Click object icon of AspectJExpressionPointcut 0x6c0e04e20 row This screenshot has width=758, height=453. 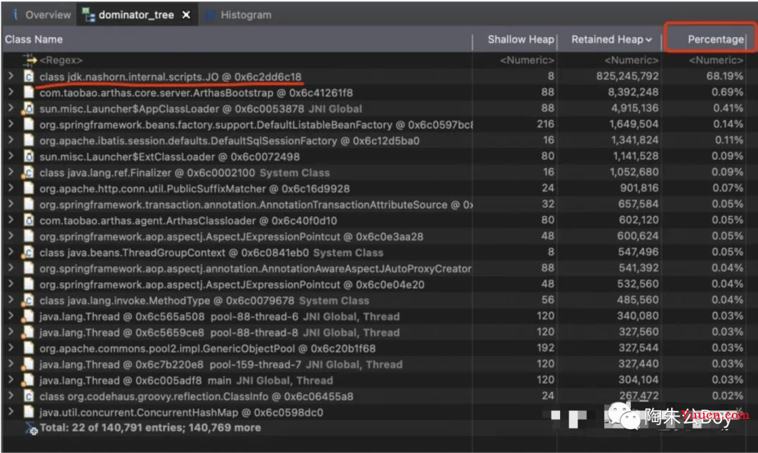coord(29,284)
